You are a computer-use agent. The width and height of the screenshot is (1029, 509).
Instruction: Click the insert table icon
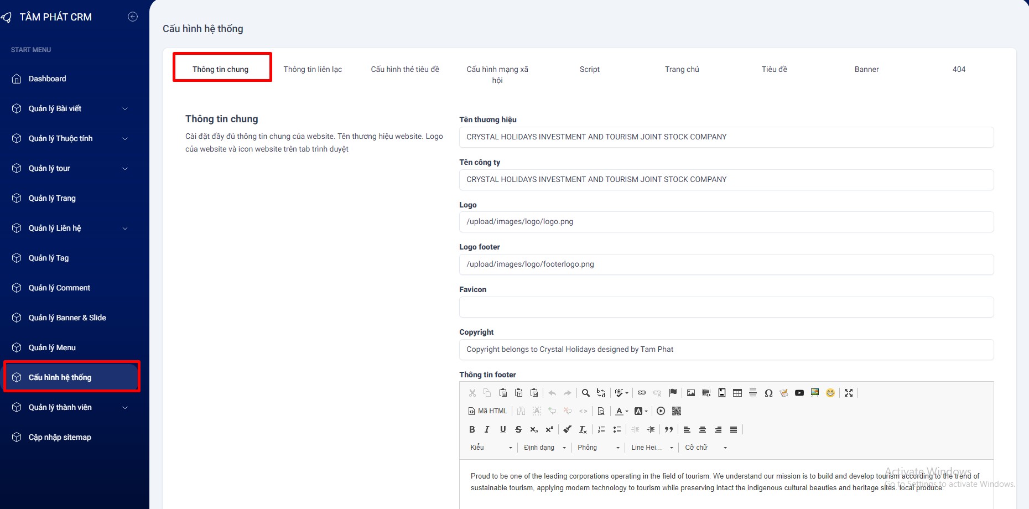click(x=737, y=393)
